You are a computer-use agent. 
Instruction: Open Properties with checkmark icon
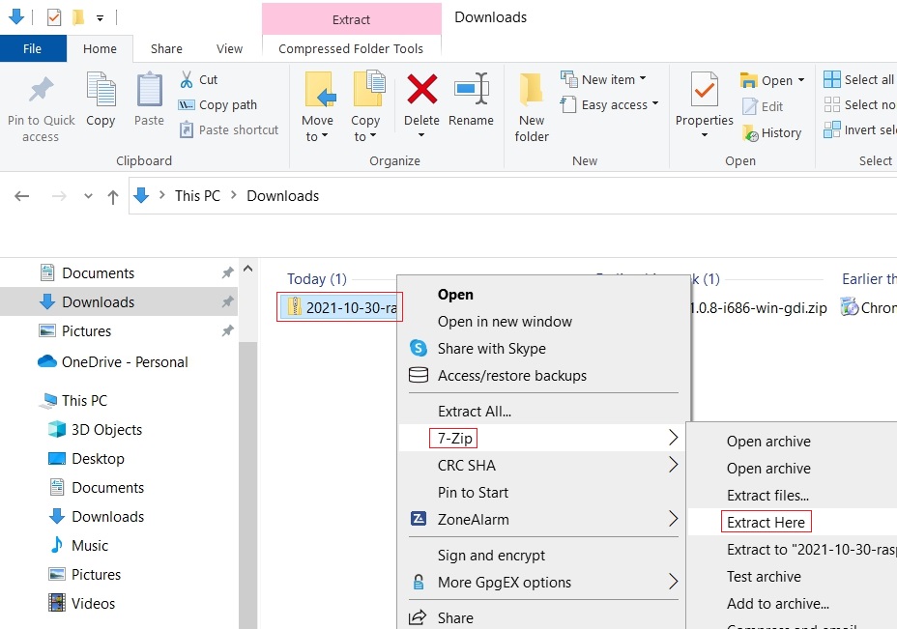704,91
